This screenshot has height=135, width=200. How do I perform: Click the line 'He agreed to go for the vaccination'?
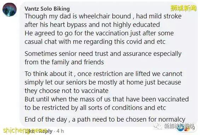(99, 33)
